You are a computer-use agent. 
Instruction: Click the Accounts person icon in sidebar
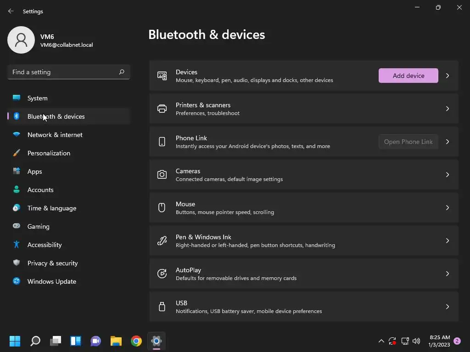[x=17, y=189]
